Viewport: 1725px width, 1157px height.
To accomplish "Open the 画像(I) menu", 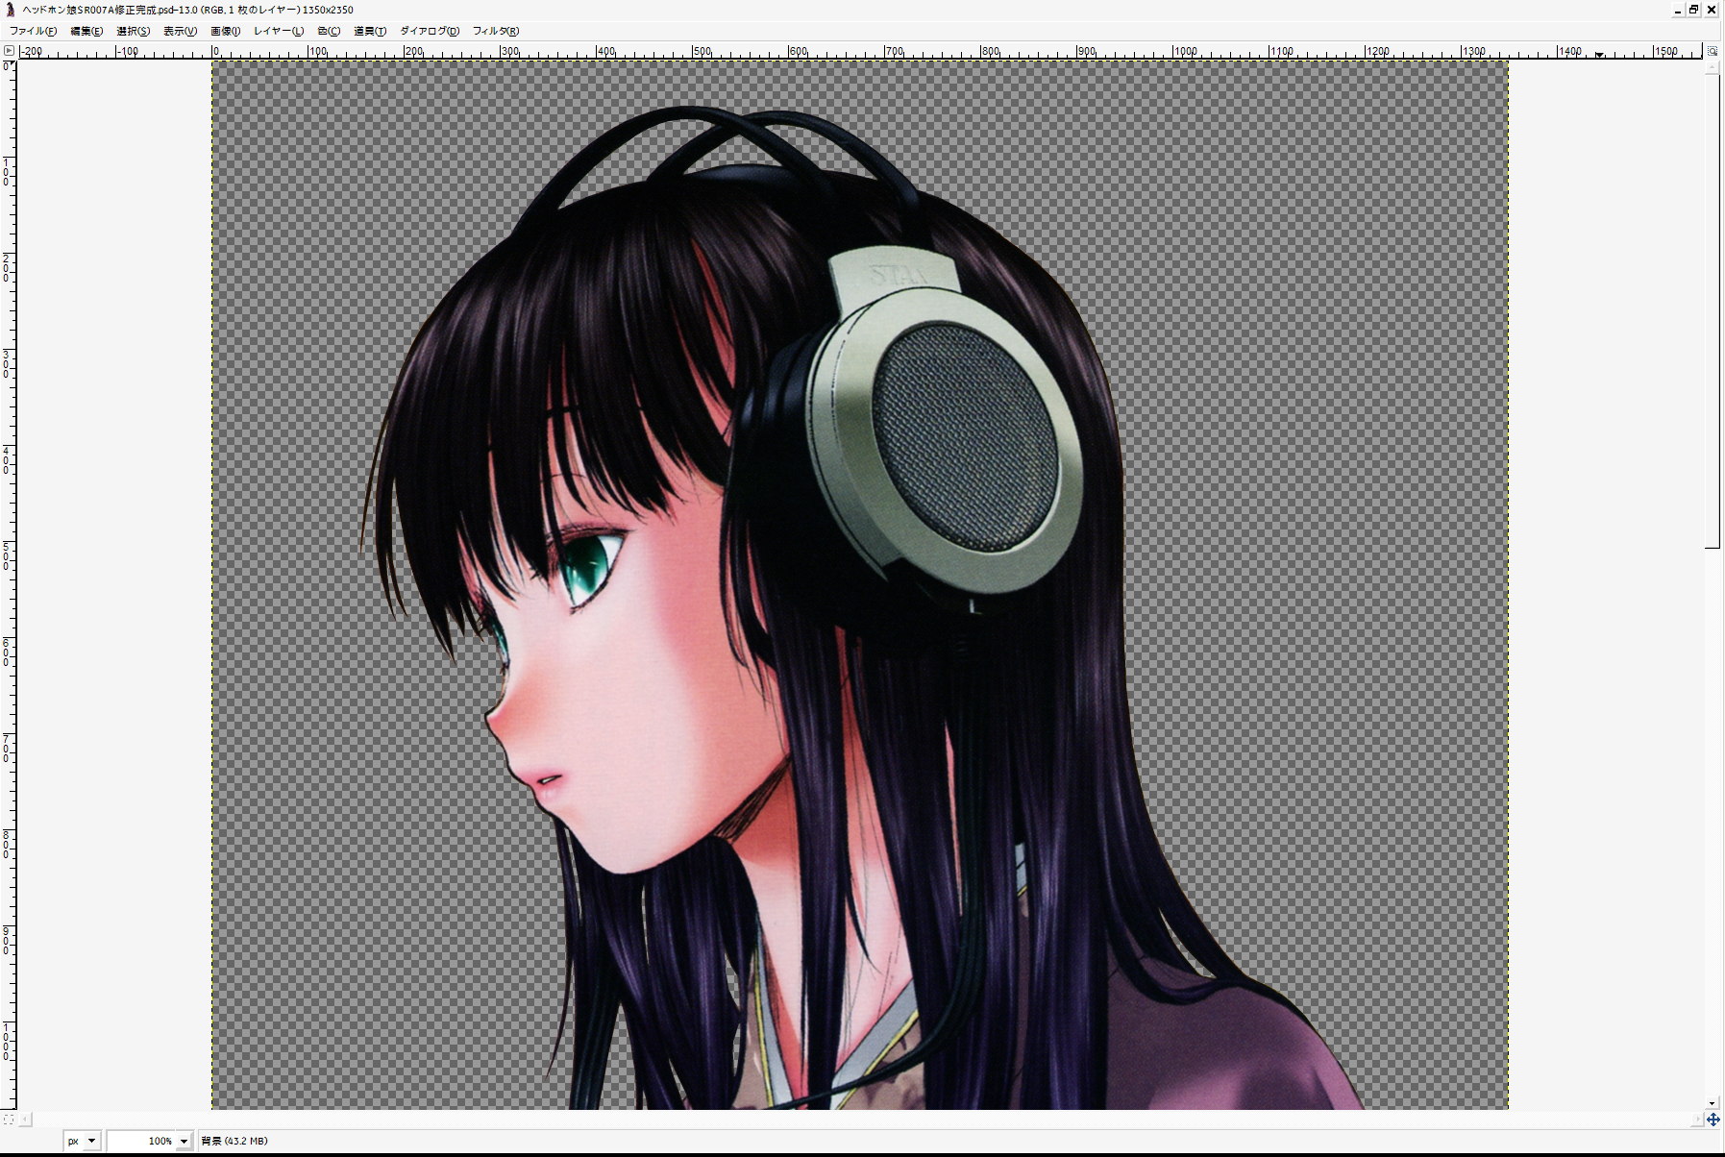I will 226,31.
